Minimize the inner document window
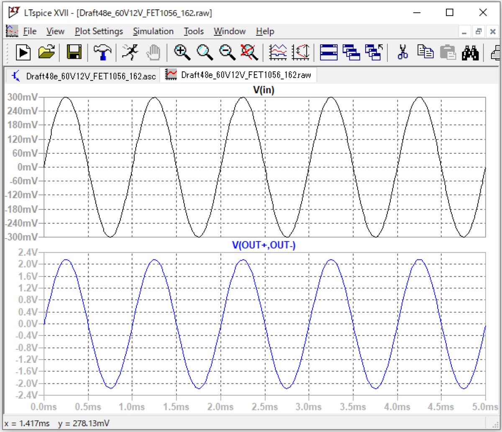502x432 pixels. (465, 31)
